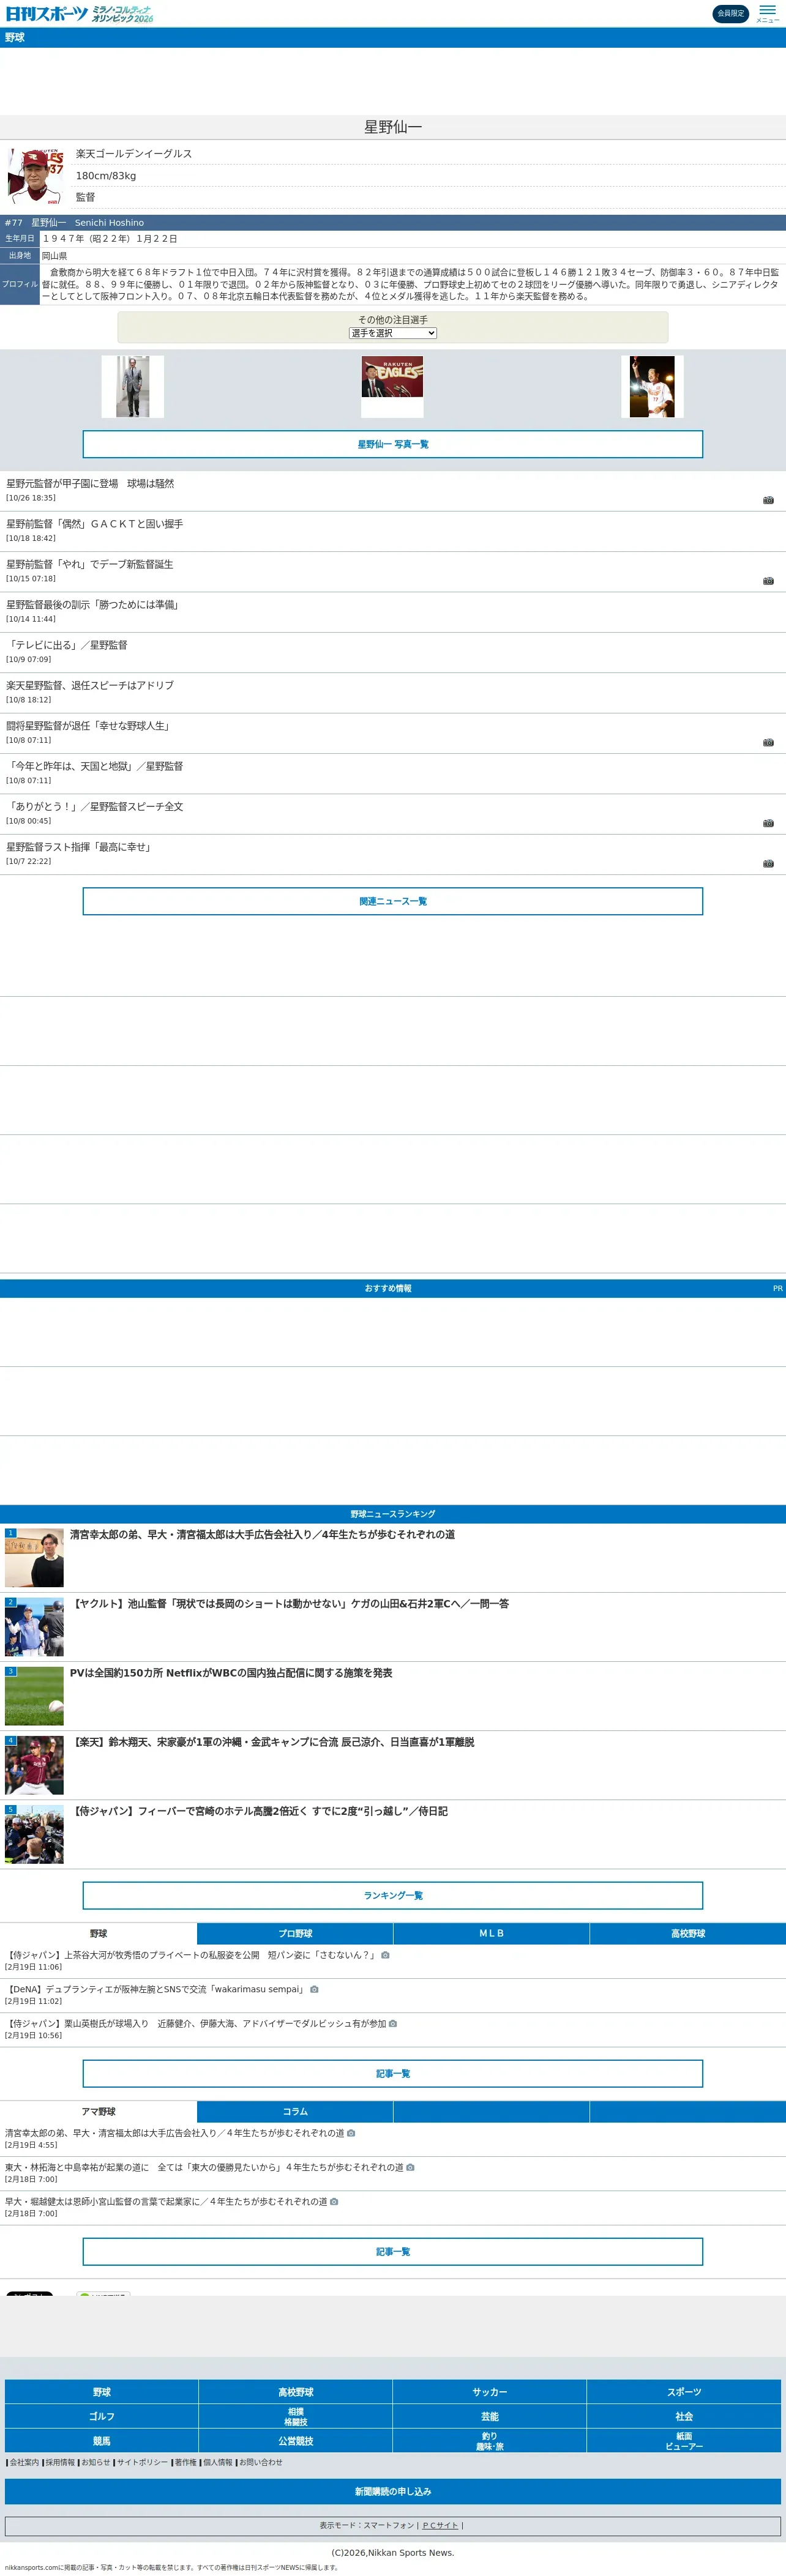Open rank 4 Rakuten player thumbnail
The height and width of the screenshot is (2576, 786).
[x=34, y=1764]
